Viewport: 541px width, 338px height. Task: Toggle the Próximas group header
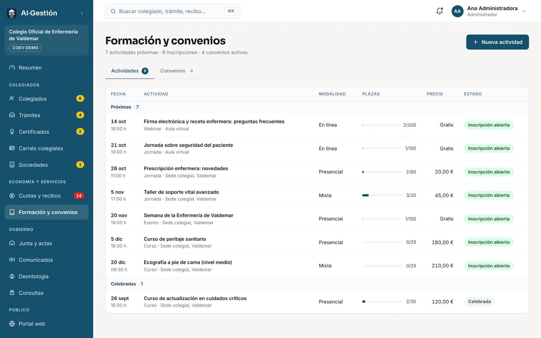click(317, 107)
